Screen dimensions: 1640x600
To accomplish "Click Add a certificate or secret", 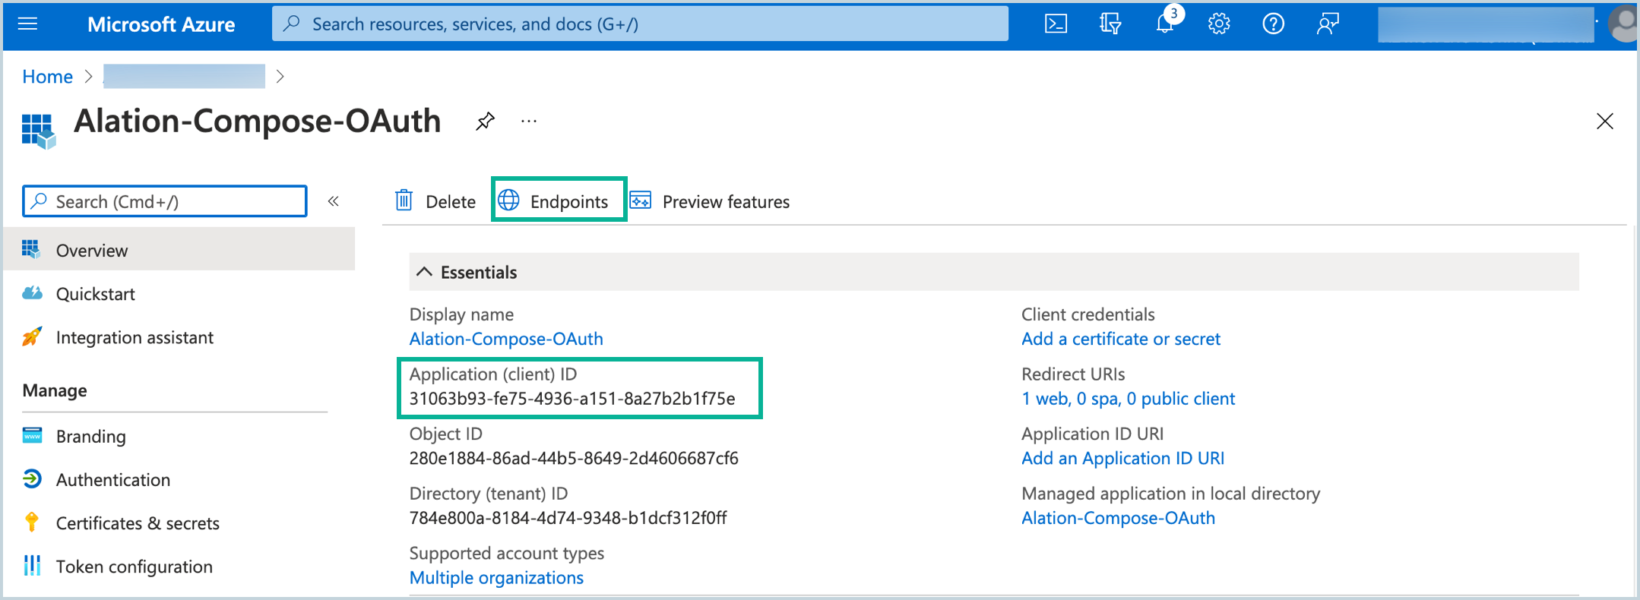I will [1121, 339].
